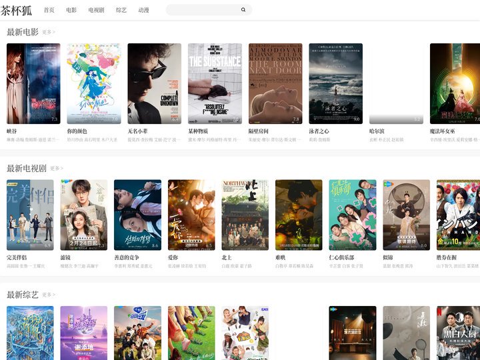Open the running feet on grass poster

(191, 333)
